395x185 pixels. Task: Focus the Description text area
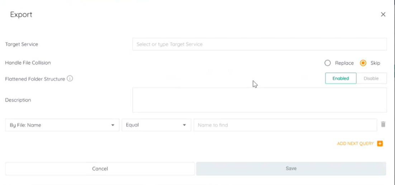coord(259,100)
